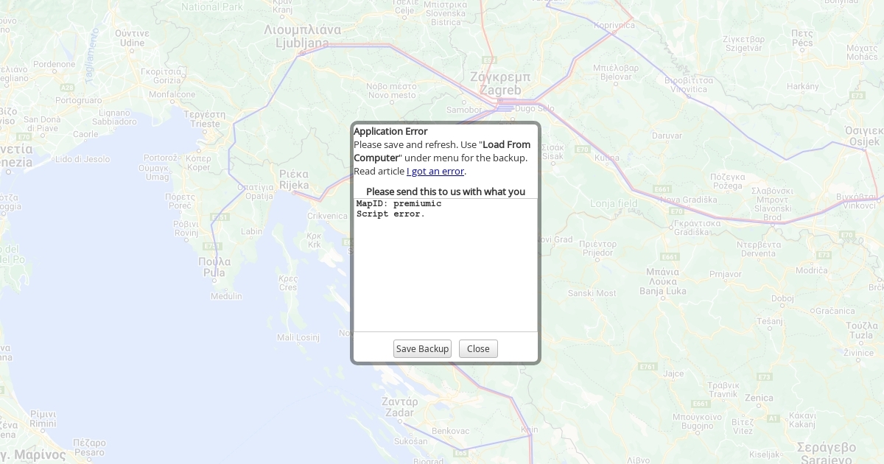
Task: Click the Samobor town label on map
Action: pyautogui.click(x=464, y=110)
